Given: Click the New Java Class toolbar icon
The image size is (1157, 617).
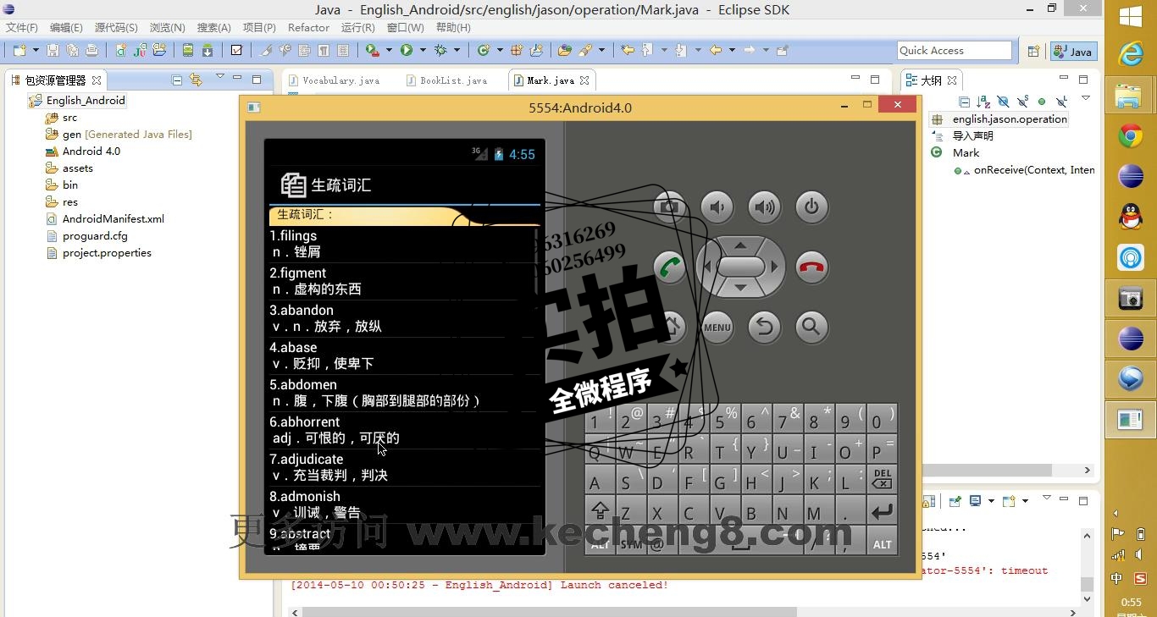Looking at the screenshot, I should (x=484, y=50).
